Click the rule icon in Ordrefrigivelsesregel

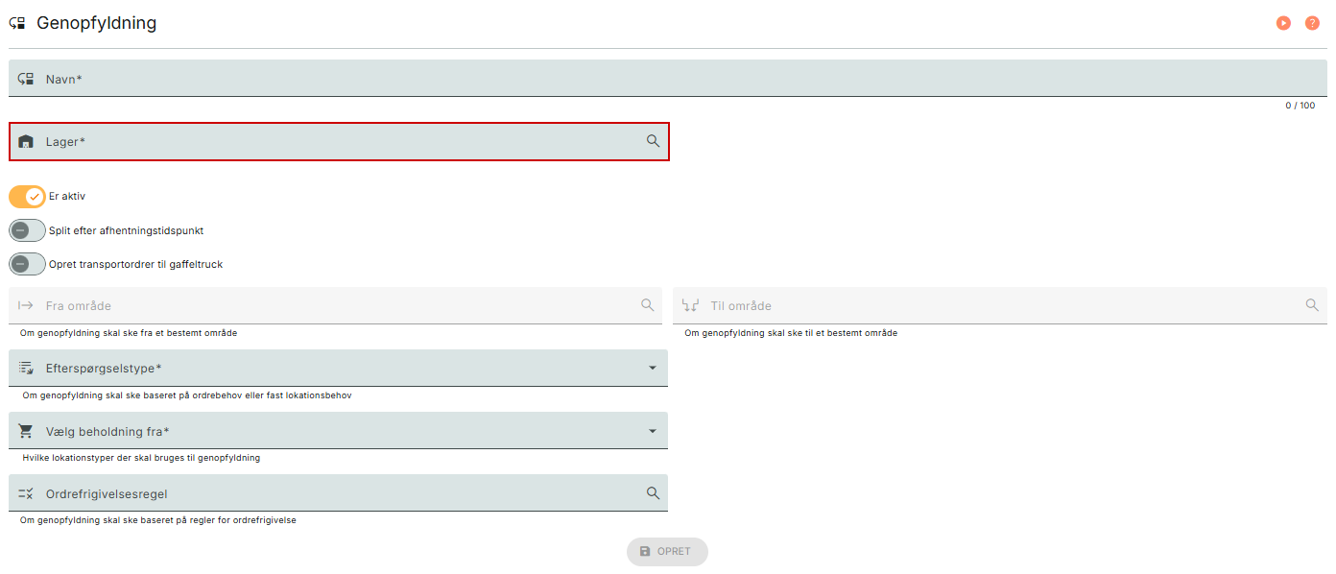tap(26, 493)
